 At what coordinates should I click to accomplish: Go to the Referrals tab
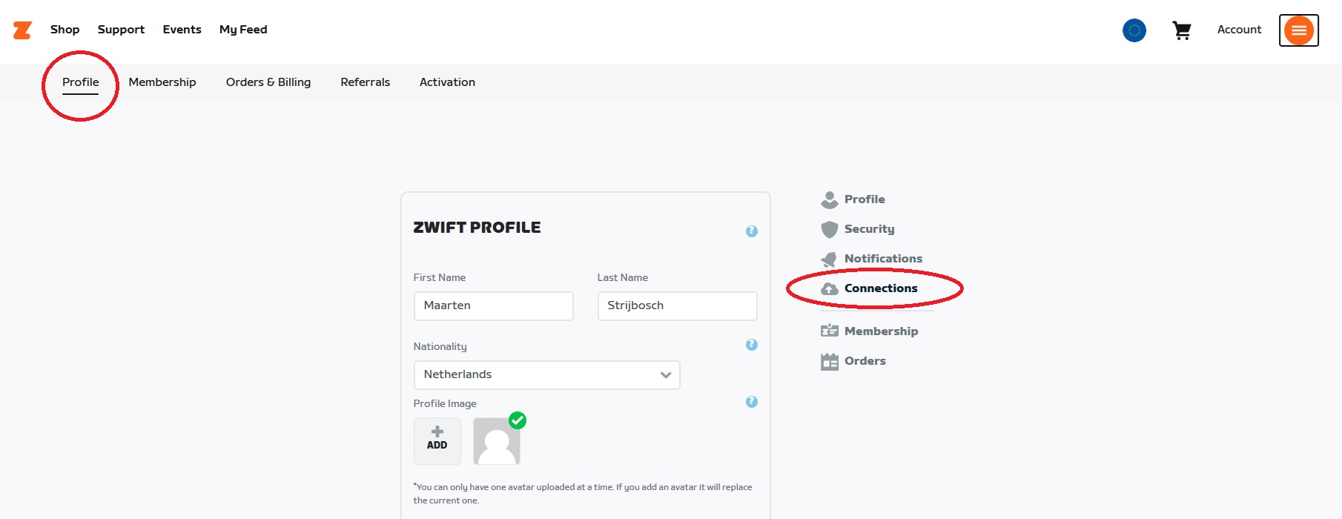[365, 82]
